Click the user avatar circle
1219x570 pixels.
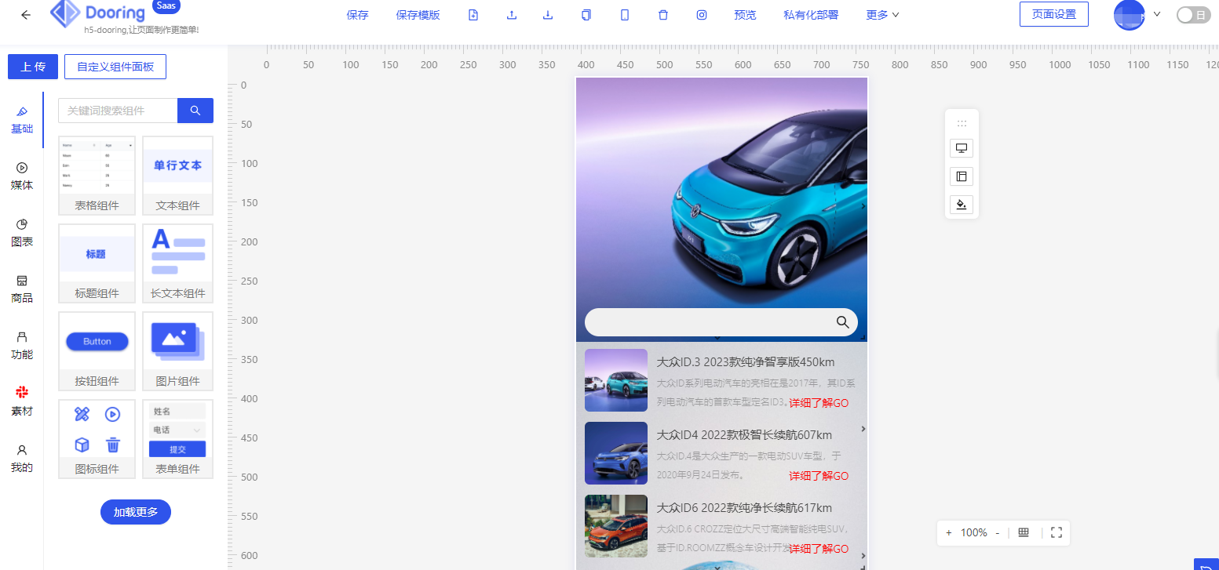1129,15
